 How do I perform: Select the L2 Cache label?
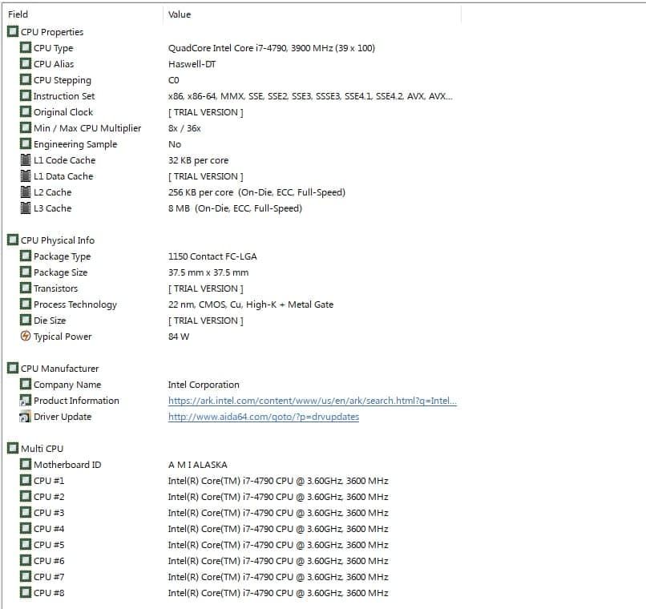(x=52, y=192)
